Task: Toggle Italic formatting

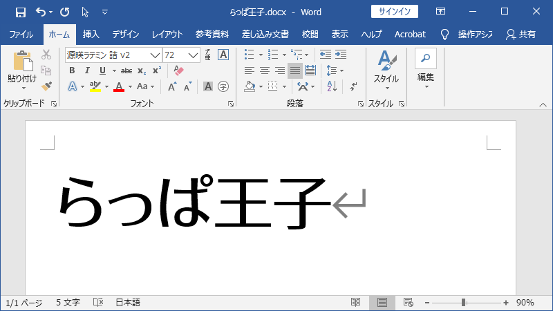Action: point(87,70)
